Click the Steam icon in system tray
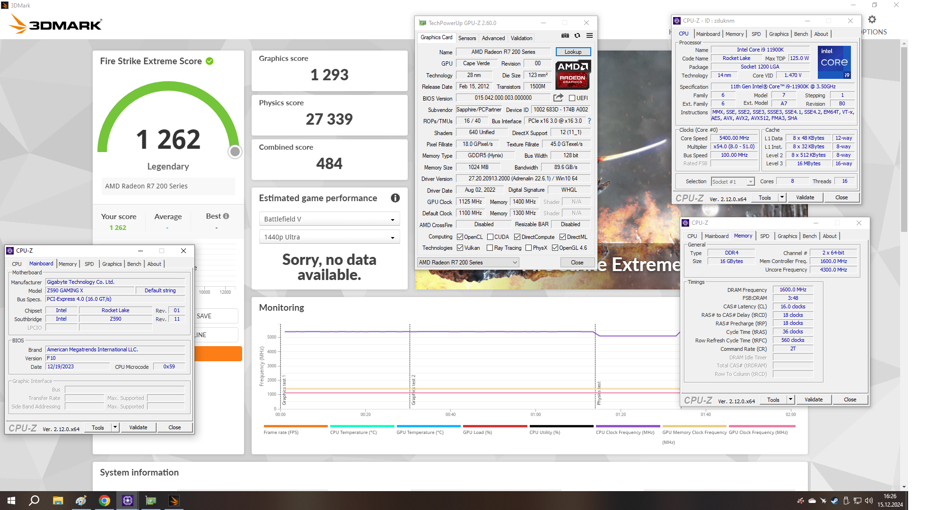Image resolution: width=946 pixels, height=510 pixels. (x=834, y=501)
